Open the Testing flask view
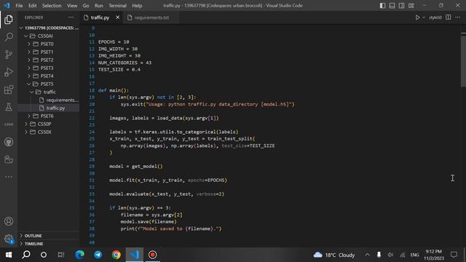The height and width of the screenshot is (262, 466). (x=9, y=107)
